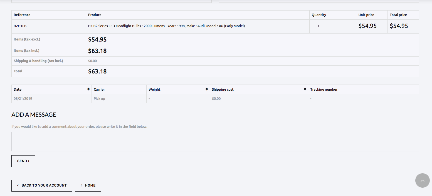Go back to your account
The height and width of the screenshot is (196, 432).
coord(42,185)
